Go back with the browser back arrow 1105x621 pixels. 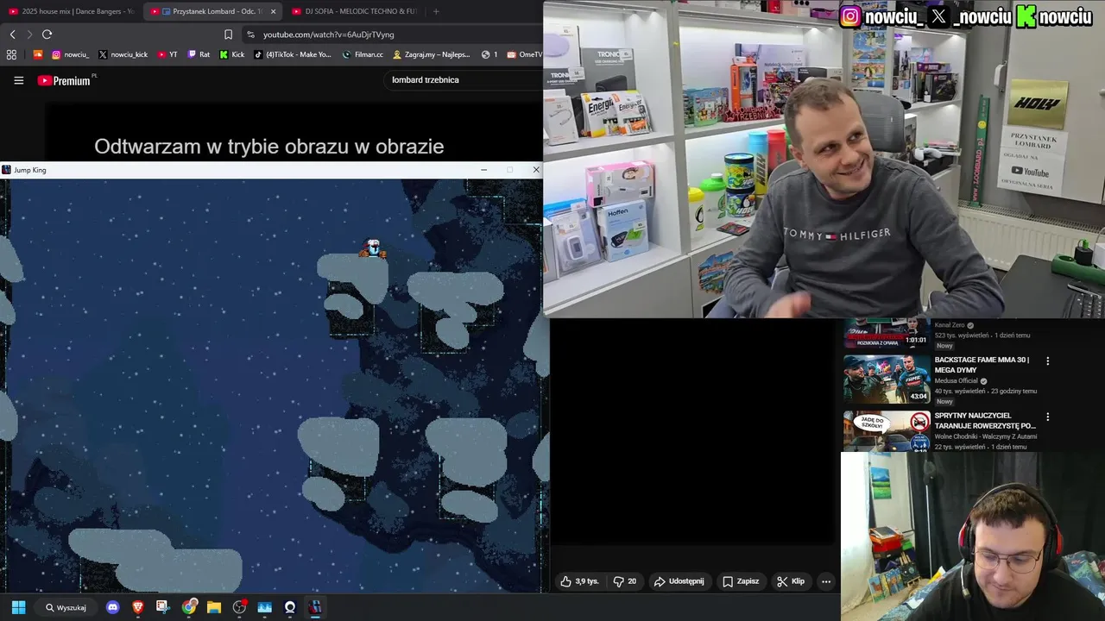(x=12, y=34)
